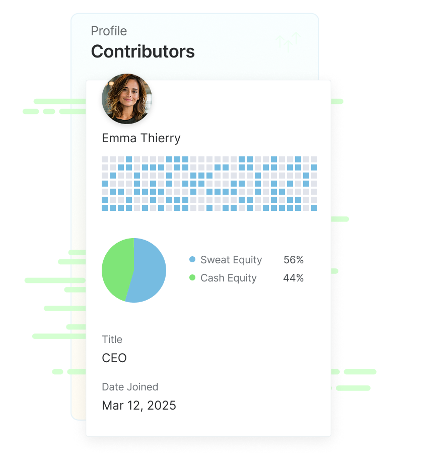Click the upward arrows icon in the header
Image resolution: width=426 pixels, height=457 pixels.
(x=288, y=42)
